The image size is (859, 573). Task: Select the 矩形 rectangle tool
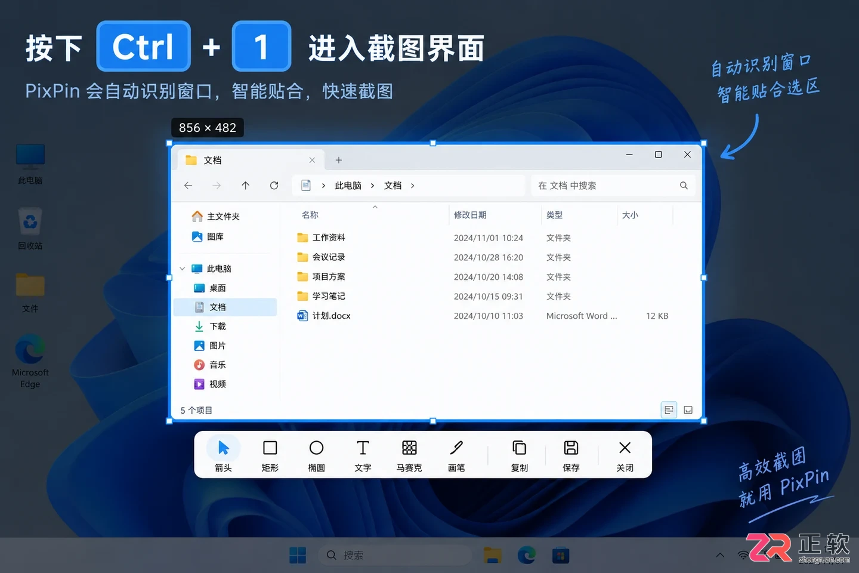270,455
